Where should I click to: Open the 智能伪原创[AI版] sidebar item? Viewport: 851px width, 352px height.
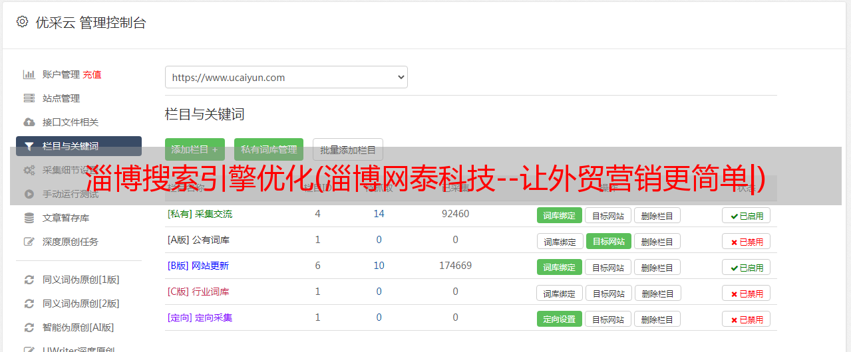pyautogui.click(x=79, y=327)
